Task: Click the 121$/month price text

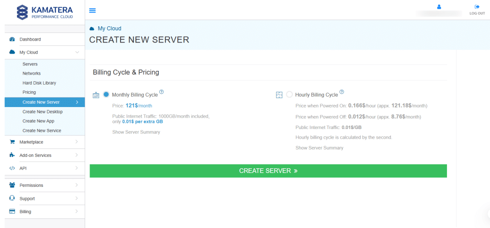Action: coord(139,106)
